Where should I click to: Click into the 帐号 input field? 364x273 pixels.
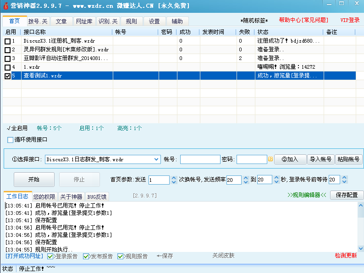200,159
